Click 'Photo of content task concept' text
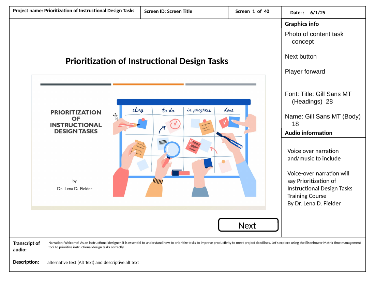This screenshot has width=375, height=281. tap(314, 38)
